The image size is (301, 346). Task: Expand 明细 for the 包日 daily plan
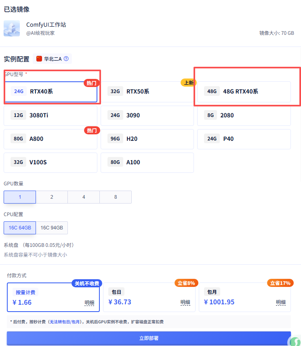185,302
